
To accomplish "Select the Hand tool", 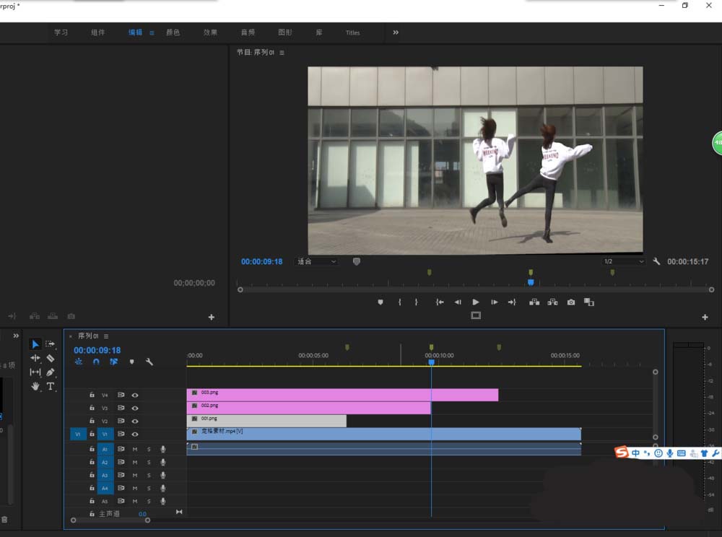I will coord(35,387).
